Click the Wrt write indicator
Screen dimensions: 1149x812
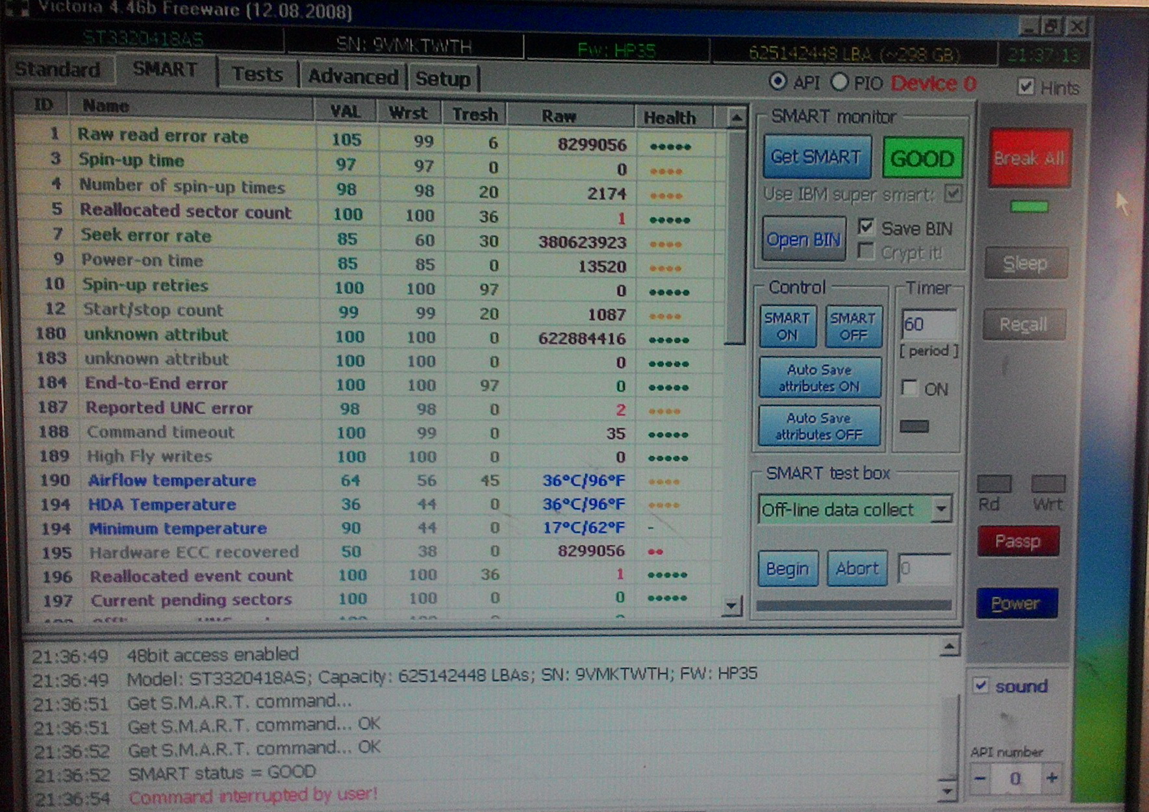click(x=1048, y=485)
